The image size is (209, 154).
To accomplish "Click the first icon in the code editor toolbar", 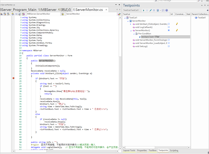I will [1, 14].
